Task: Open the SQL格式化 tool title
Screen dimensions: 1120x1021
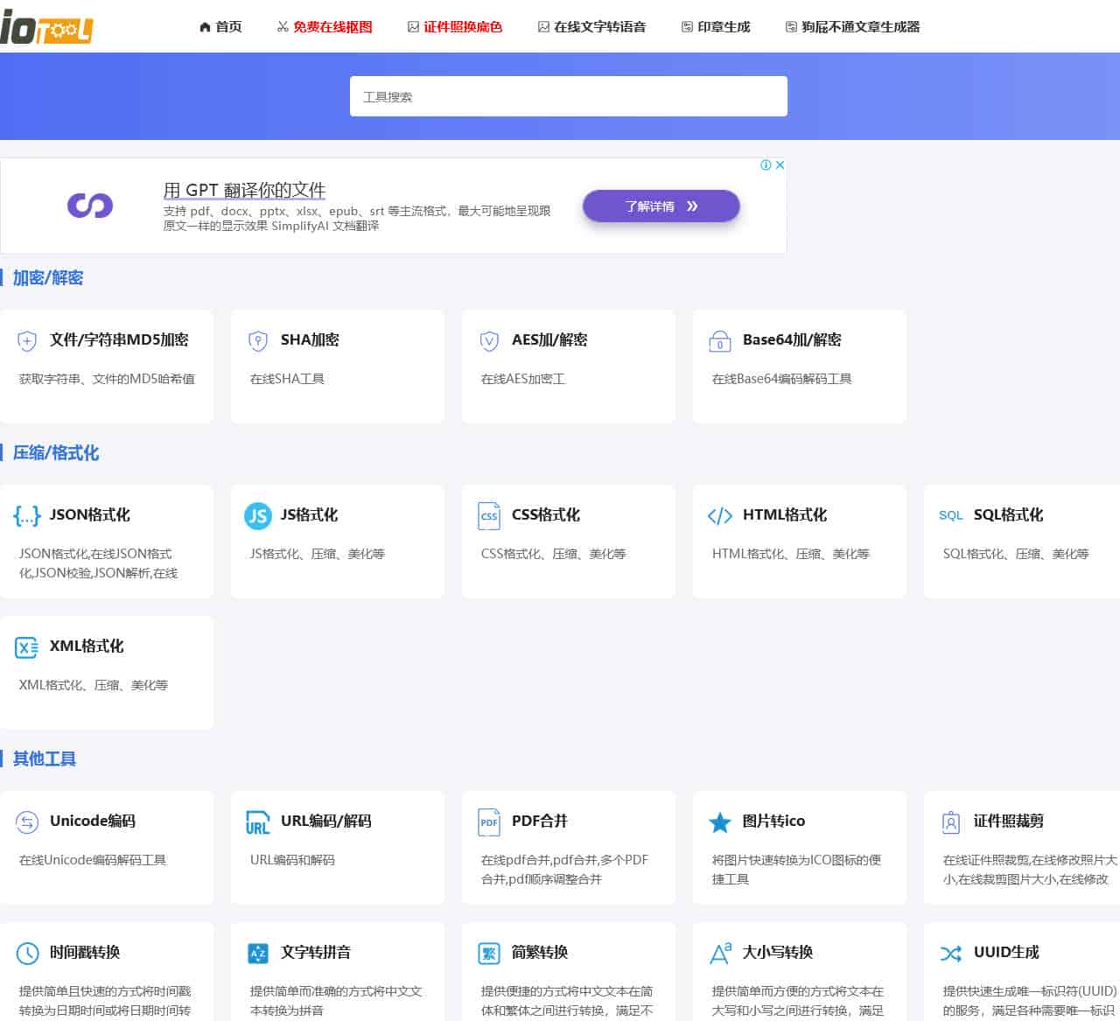Action: 1008,515
